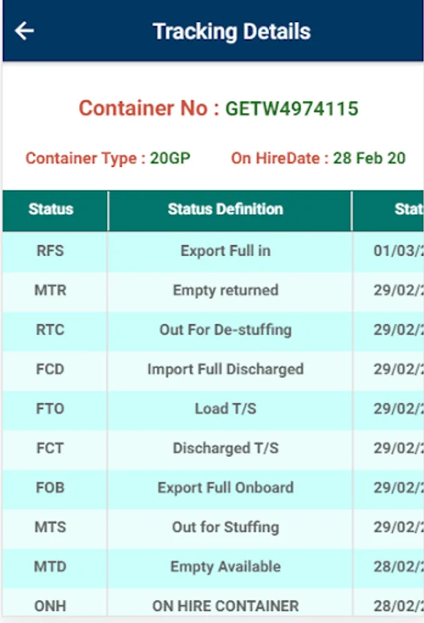
Task: Select the FOB status cell
Action: click(50, 487)
